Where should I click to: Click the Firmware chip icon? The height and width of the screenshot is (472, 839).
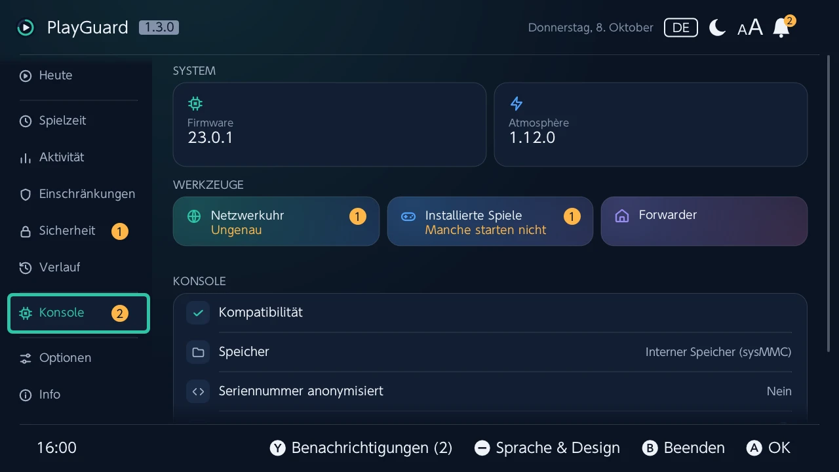point(195,104)
